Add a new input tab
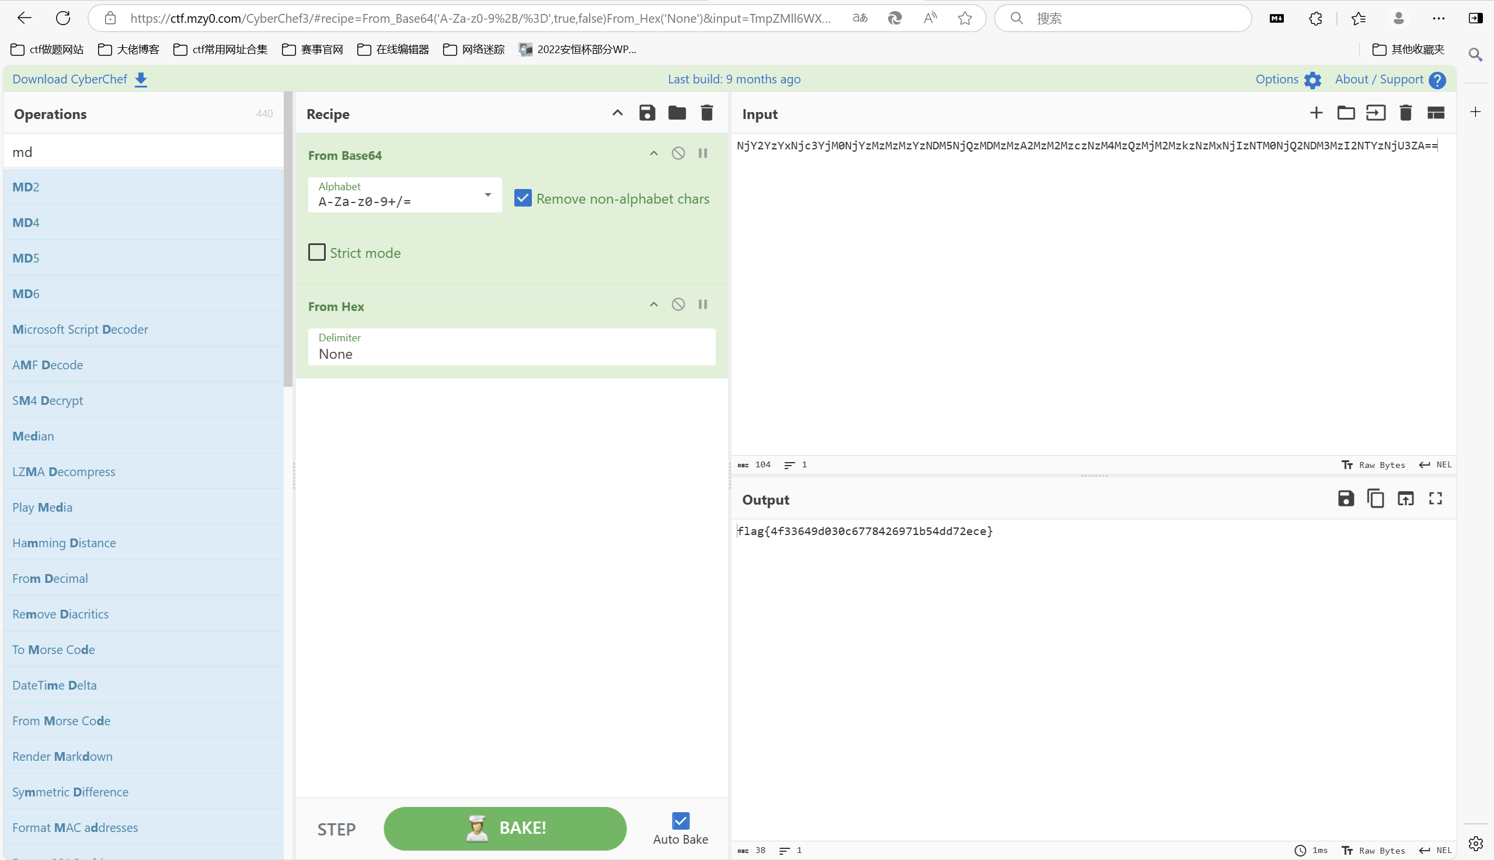The image size is (1494, 860). click(1316, 113)
